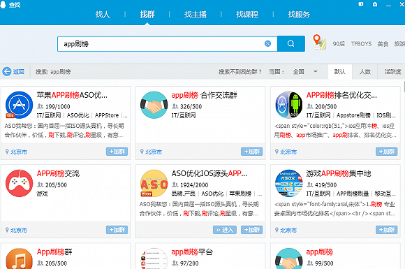Select the 90后 hot tag
Screen dimensions: 405x269
339,44
